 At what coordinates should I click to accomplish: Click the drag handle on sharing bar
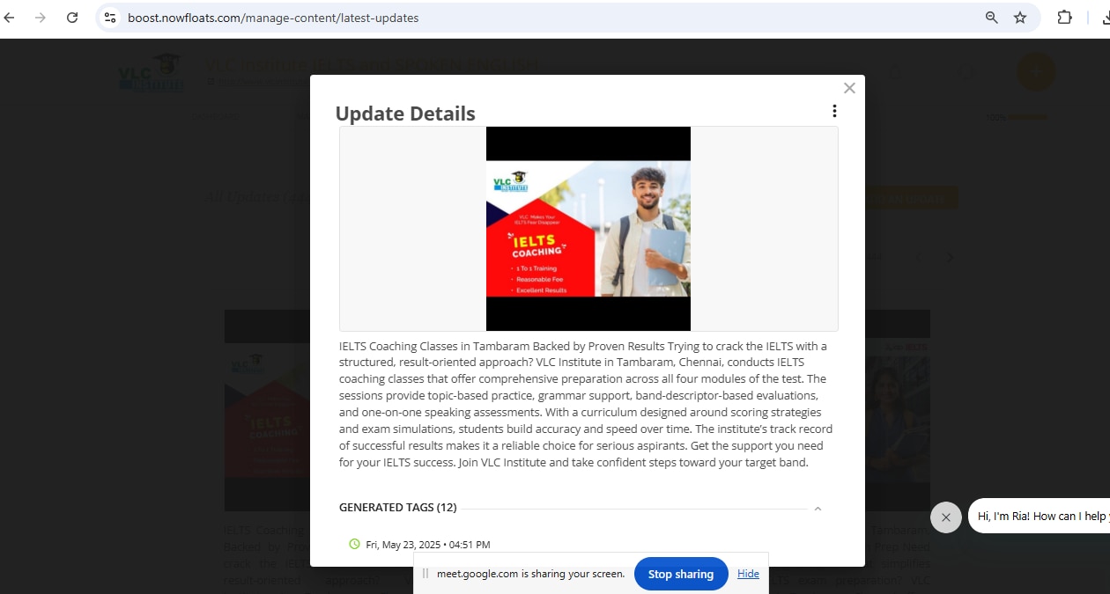(425, 574)
